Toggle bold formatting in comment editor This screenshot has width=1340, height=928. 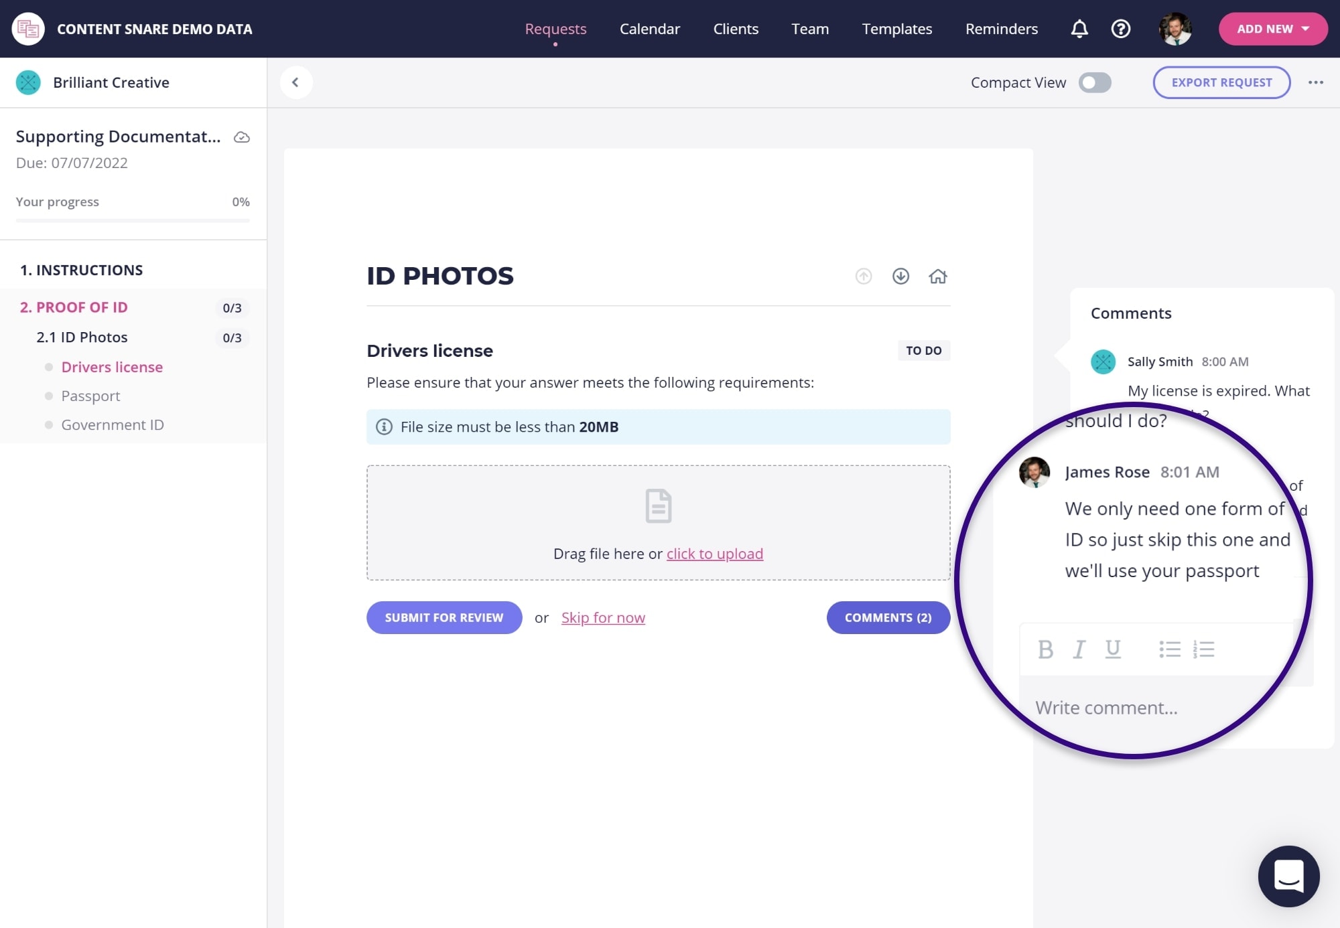[x=1045, y=649]
